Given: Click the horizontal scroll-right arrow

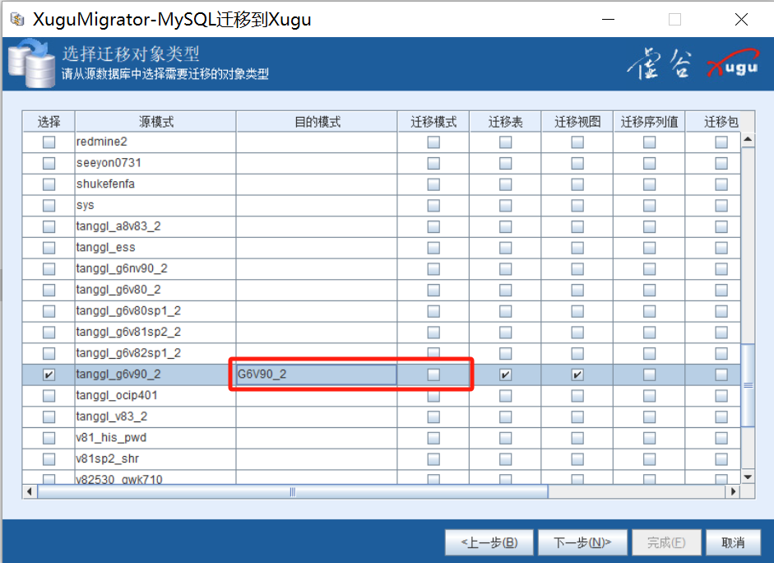Looking at the screenshot, I should 733,492.
